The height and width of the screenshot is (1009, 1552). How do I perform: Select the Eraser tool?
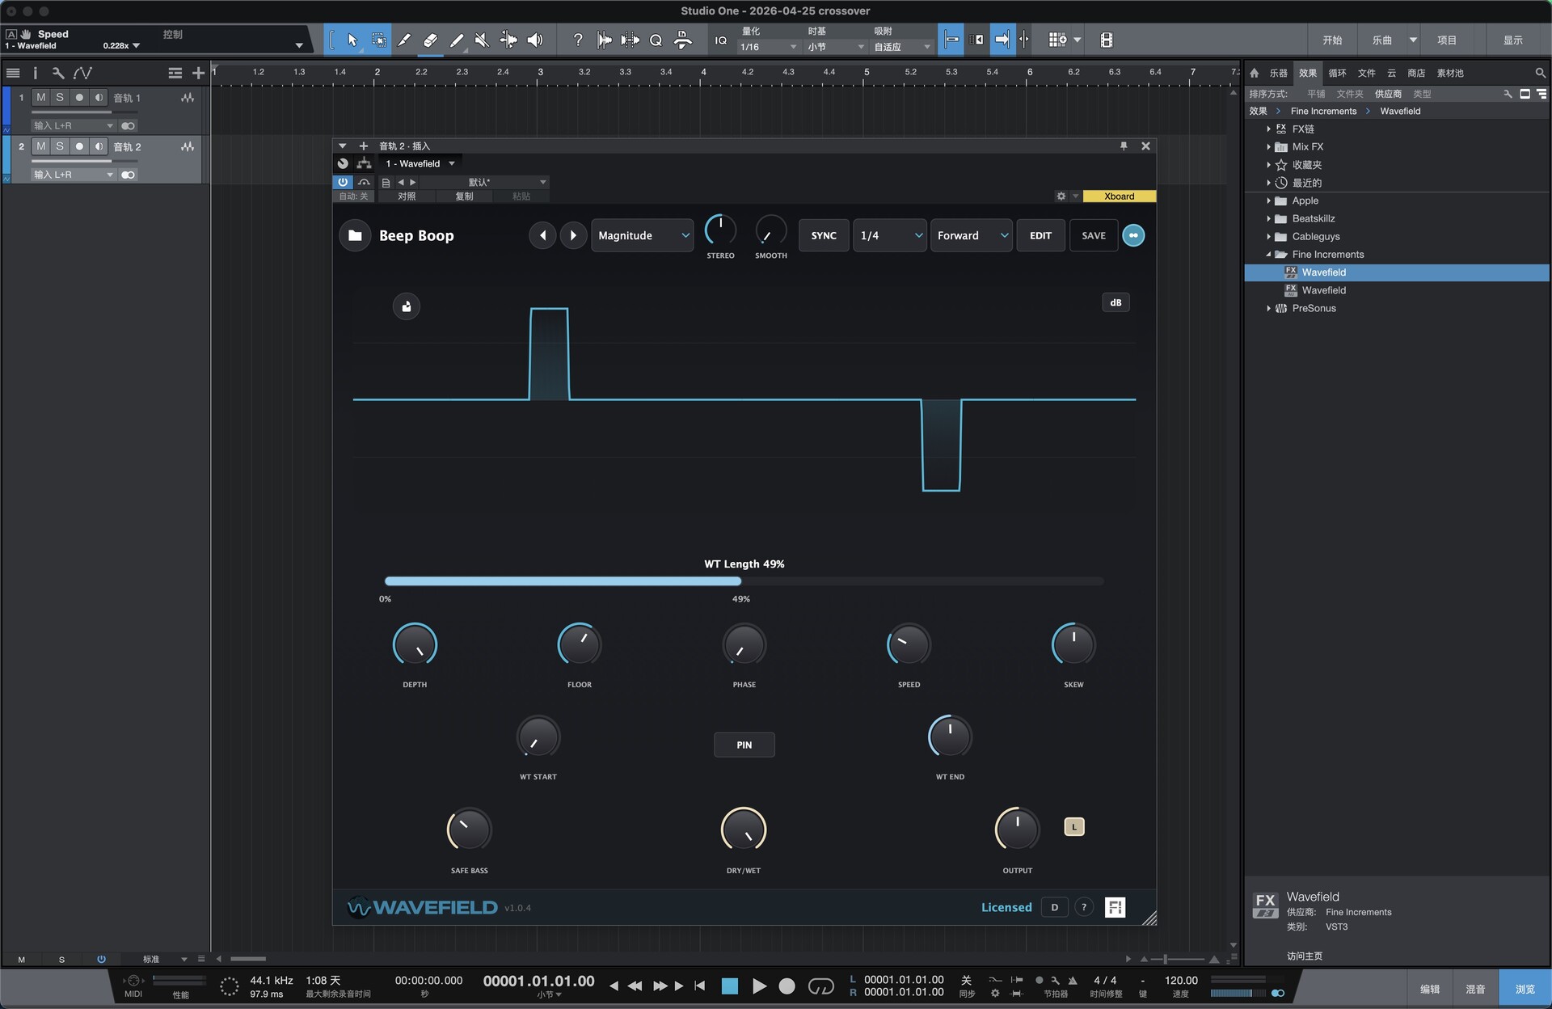tap(430, 40)
